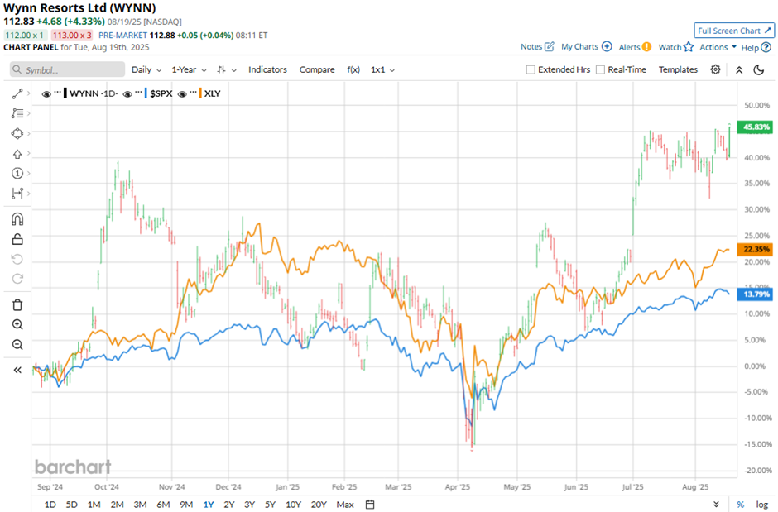Select the shapes drawing tool
This screenshot has height=512, width=778.
click(17, 133)
